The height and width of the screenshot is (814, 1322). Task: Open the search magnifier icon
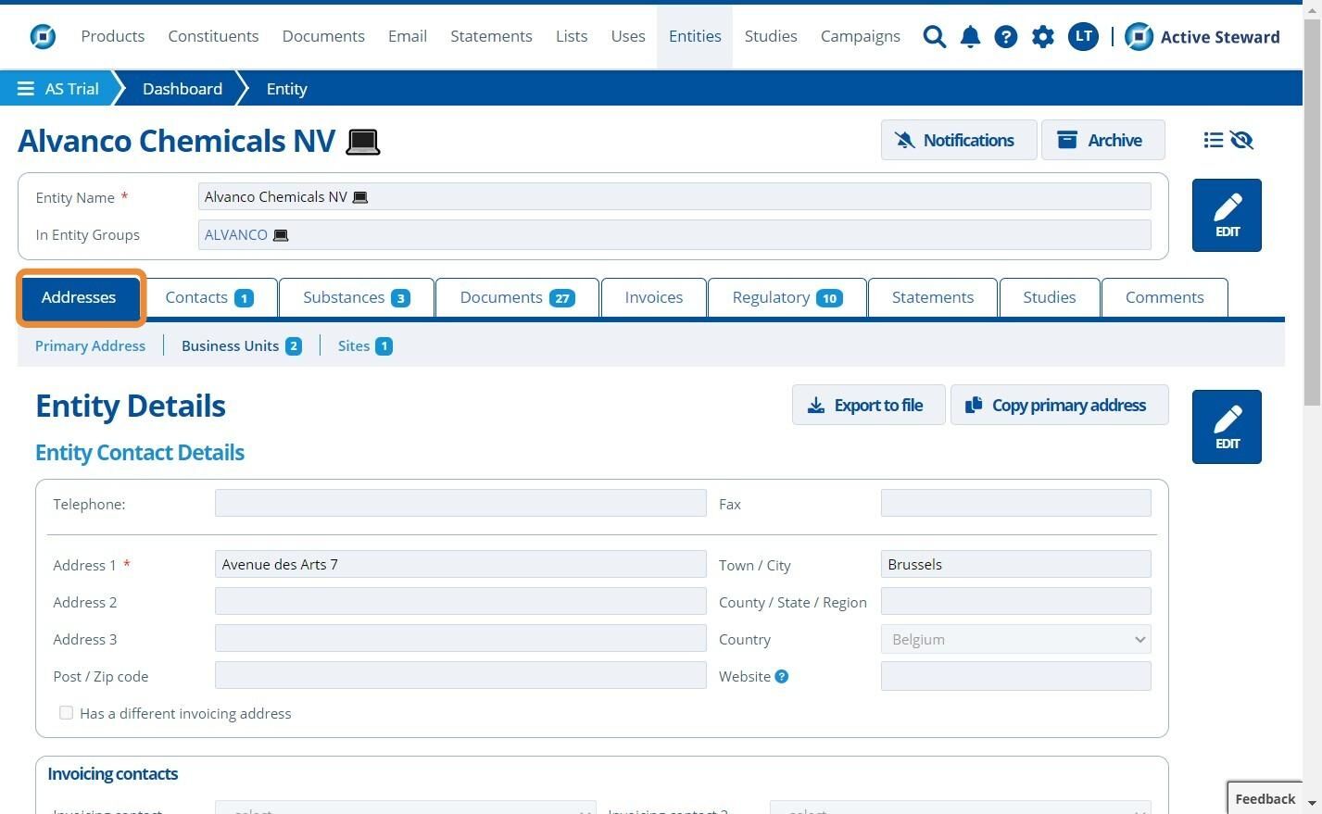pyautogui.click(x=935, y=36)
